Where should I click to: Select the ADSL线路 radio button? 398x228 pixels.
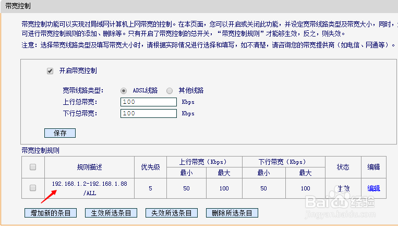click(x=124, y=91)
